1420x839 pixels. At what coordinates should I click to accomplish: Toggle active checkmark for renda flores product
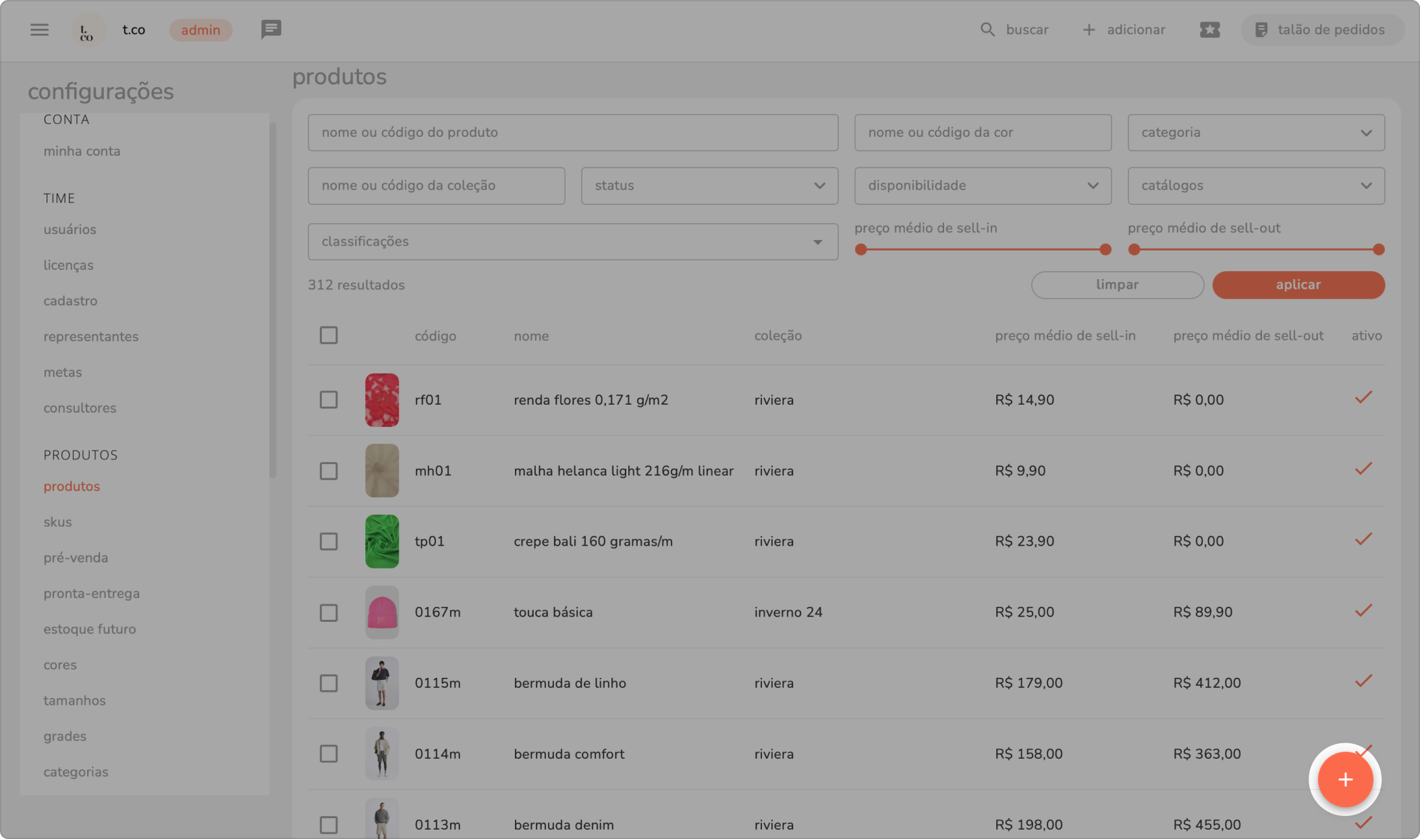tap(1363, 398)
